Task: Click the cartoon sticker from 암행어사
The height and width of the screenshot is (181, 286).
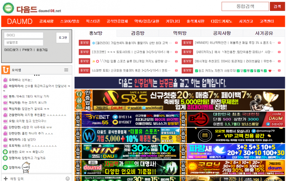Action: click(26, 167)
